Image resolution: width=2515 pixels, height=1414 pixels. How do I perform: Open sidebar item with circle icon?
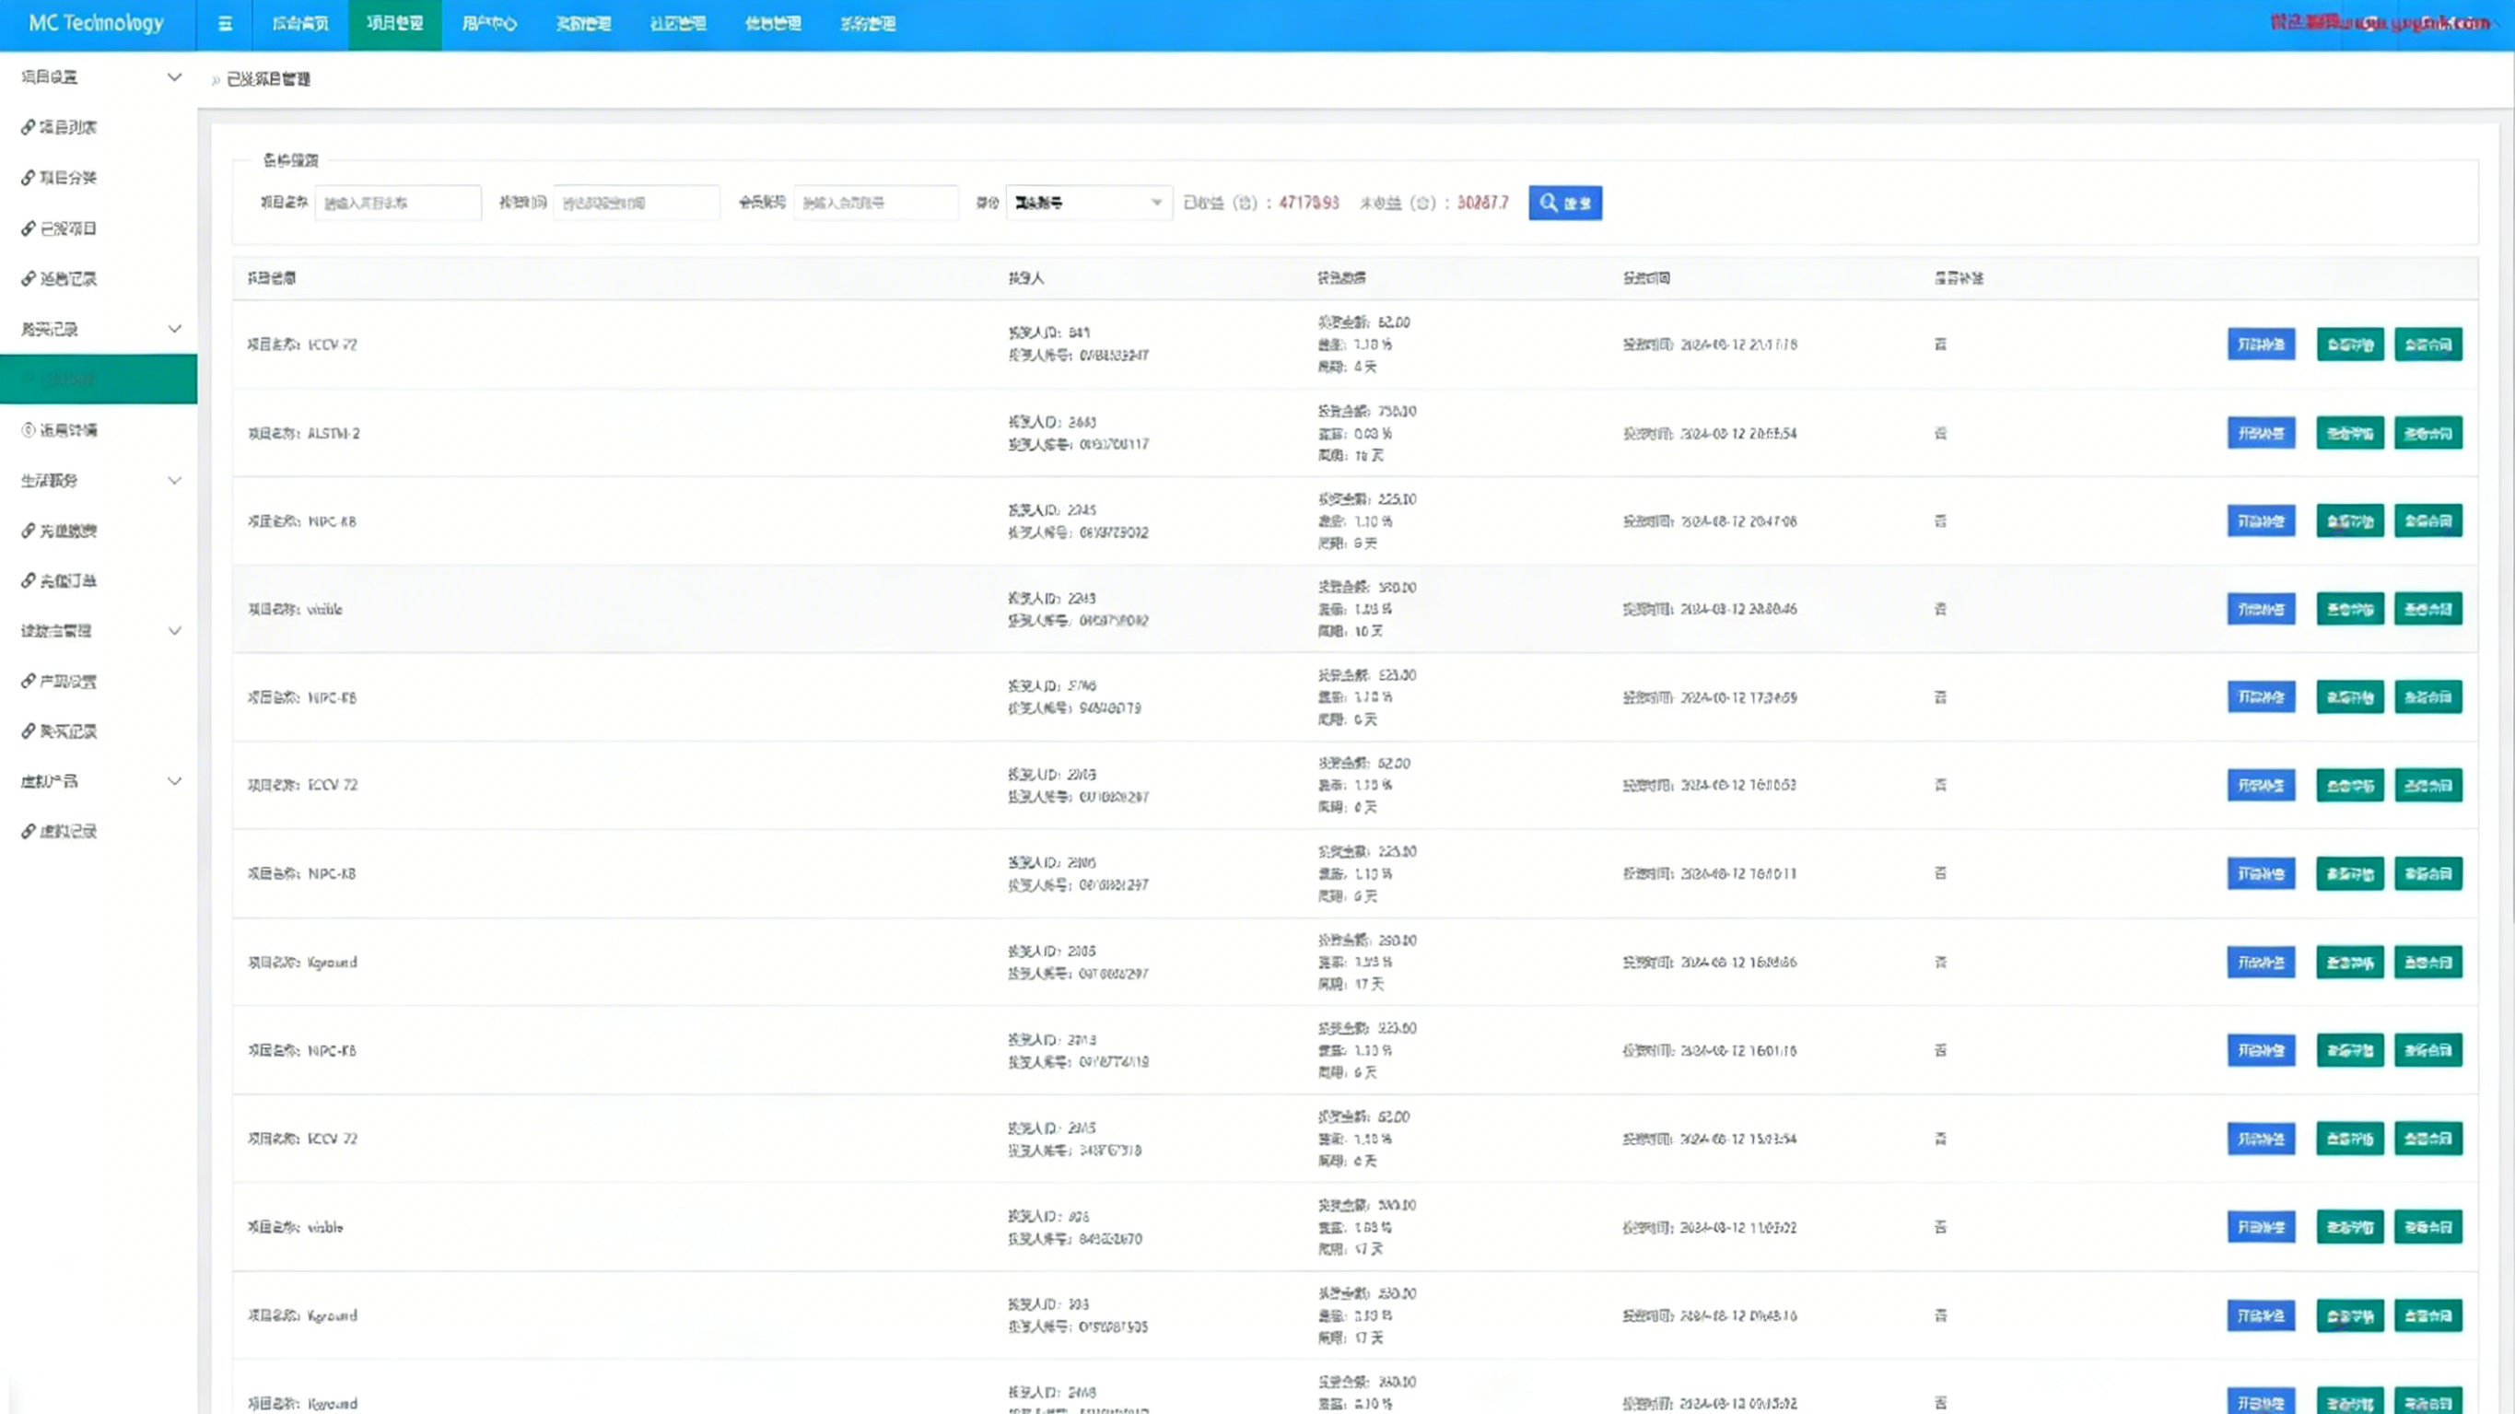(x=67, y=429)
